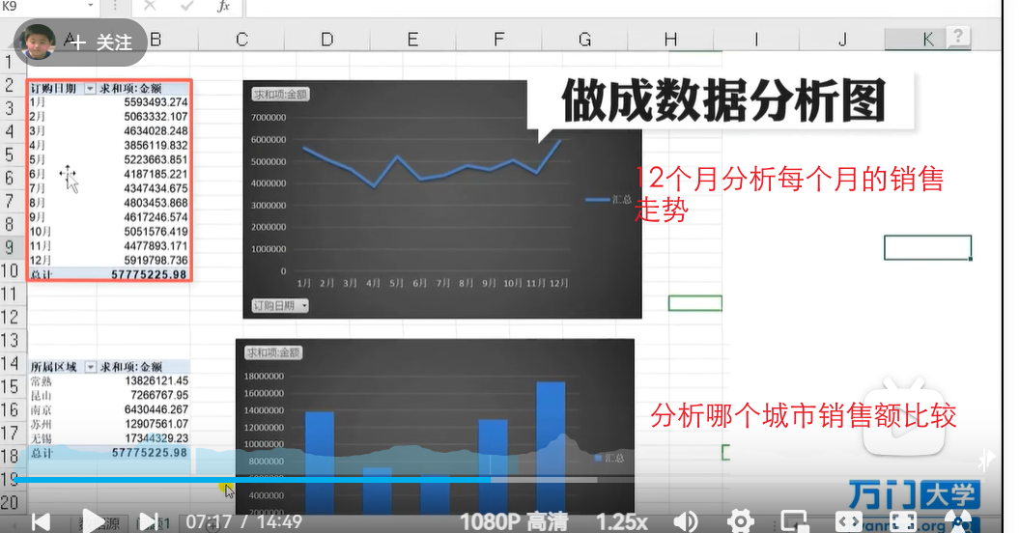Click the tallest bar in the city chart
The image size is (1019, 533).
click(x=551, y=448)
